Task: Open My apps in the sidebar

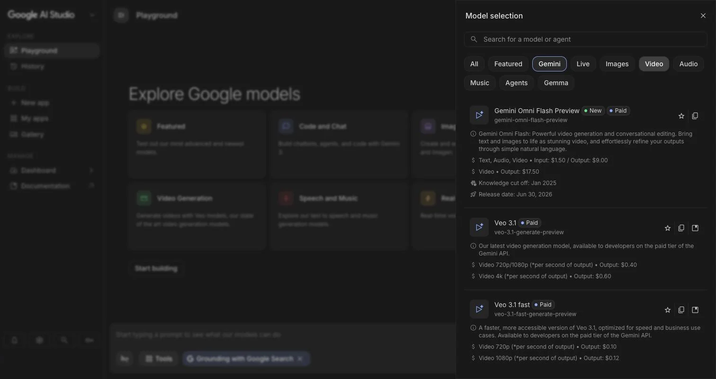Action: 52,118
